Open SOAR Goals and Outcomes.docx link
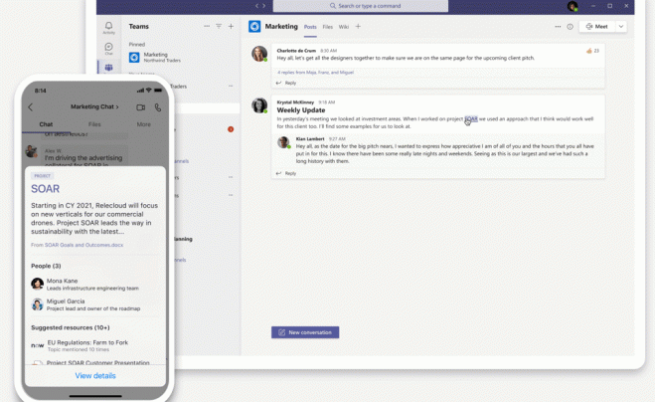655x402 pixels. coord(83,245)
